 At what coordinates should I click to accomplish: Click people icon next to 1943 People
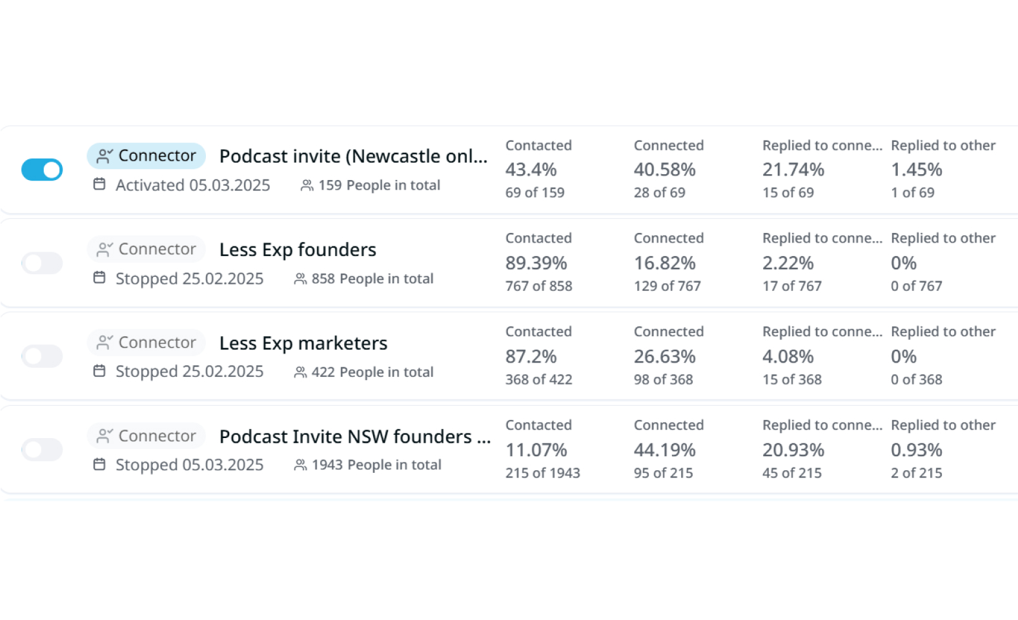(300, 465)
